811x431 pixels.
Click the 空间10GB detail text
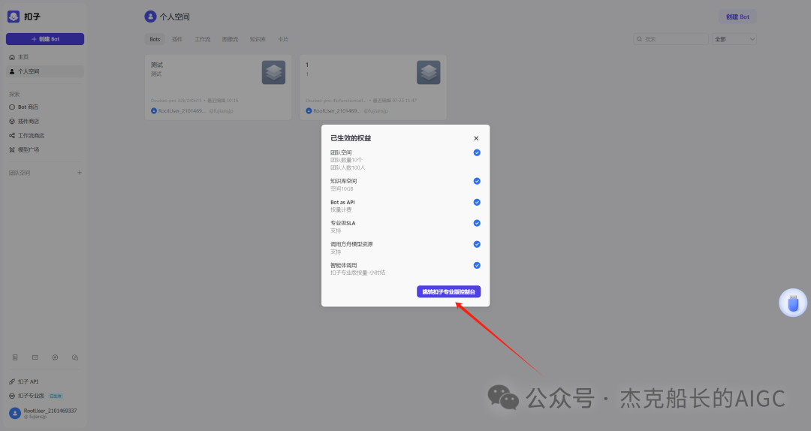pyautogui.click(x=342, y=189)
